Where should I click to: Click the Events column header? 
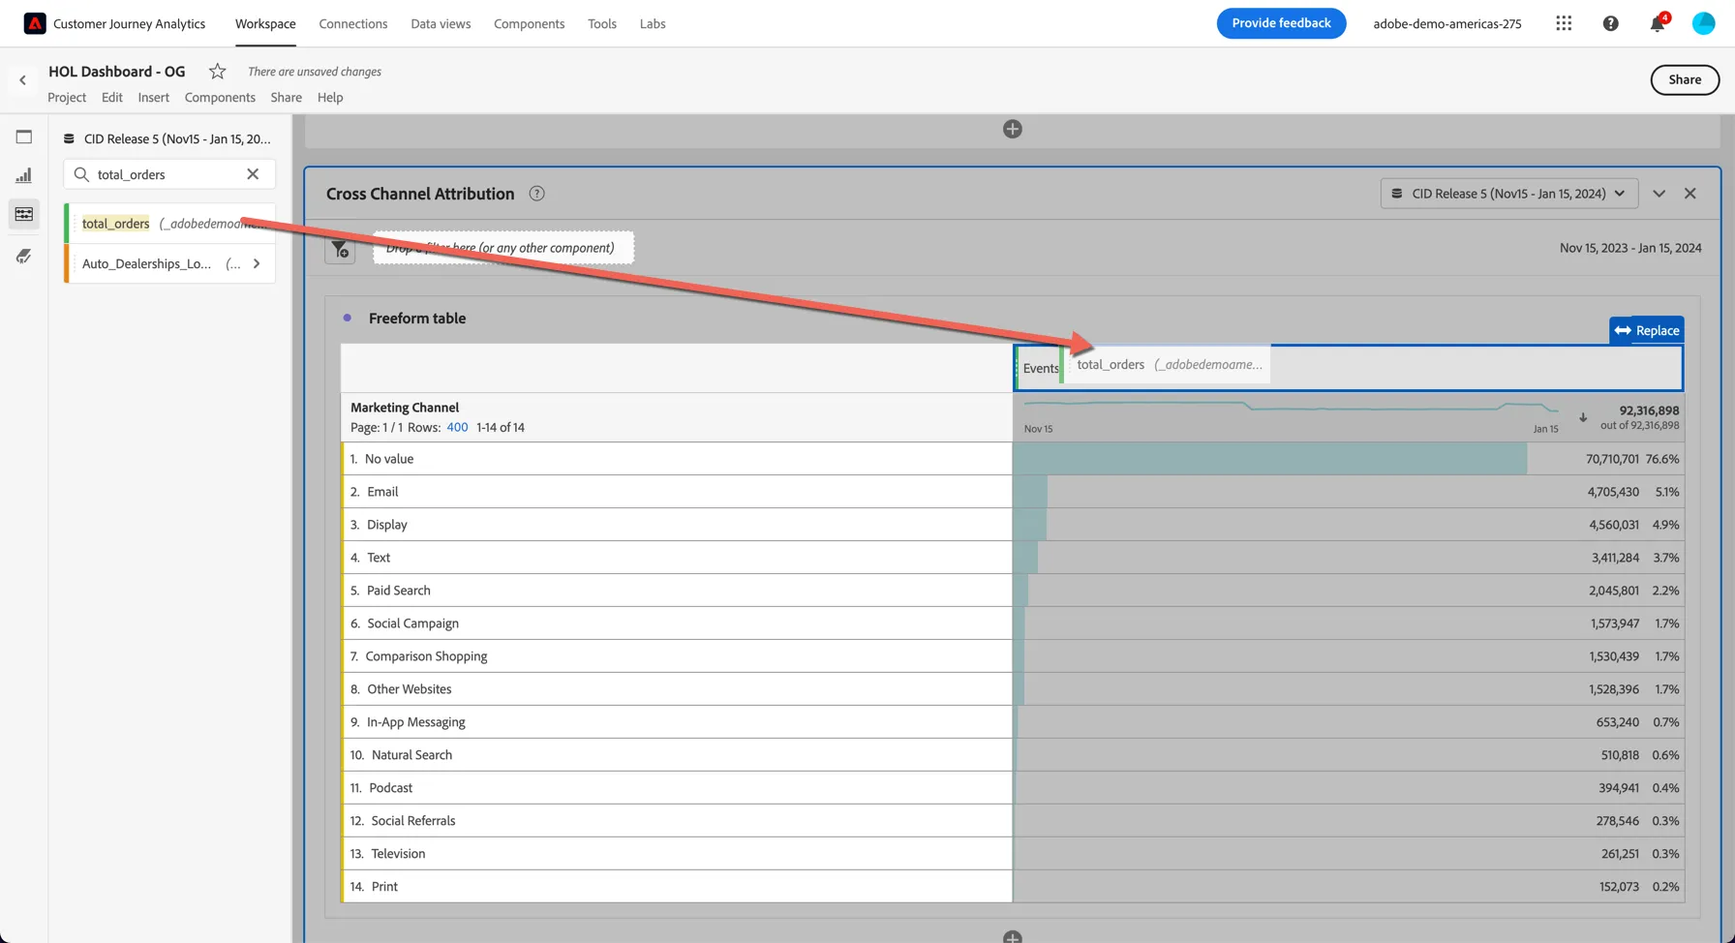(x=1040, y=368)
